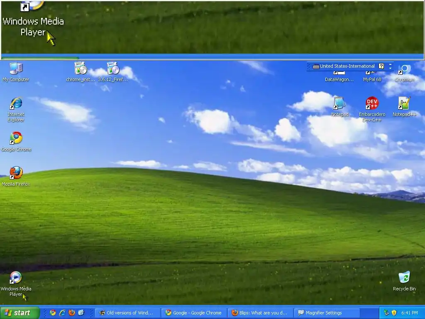Screen dimensions: 425x319
Task: Click the United States-International keyboard layout label
Action: click(x=347, y=66)
